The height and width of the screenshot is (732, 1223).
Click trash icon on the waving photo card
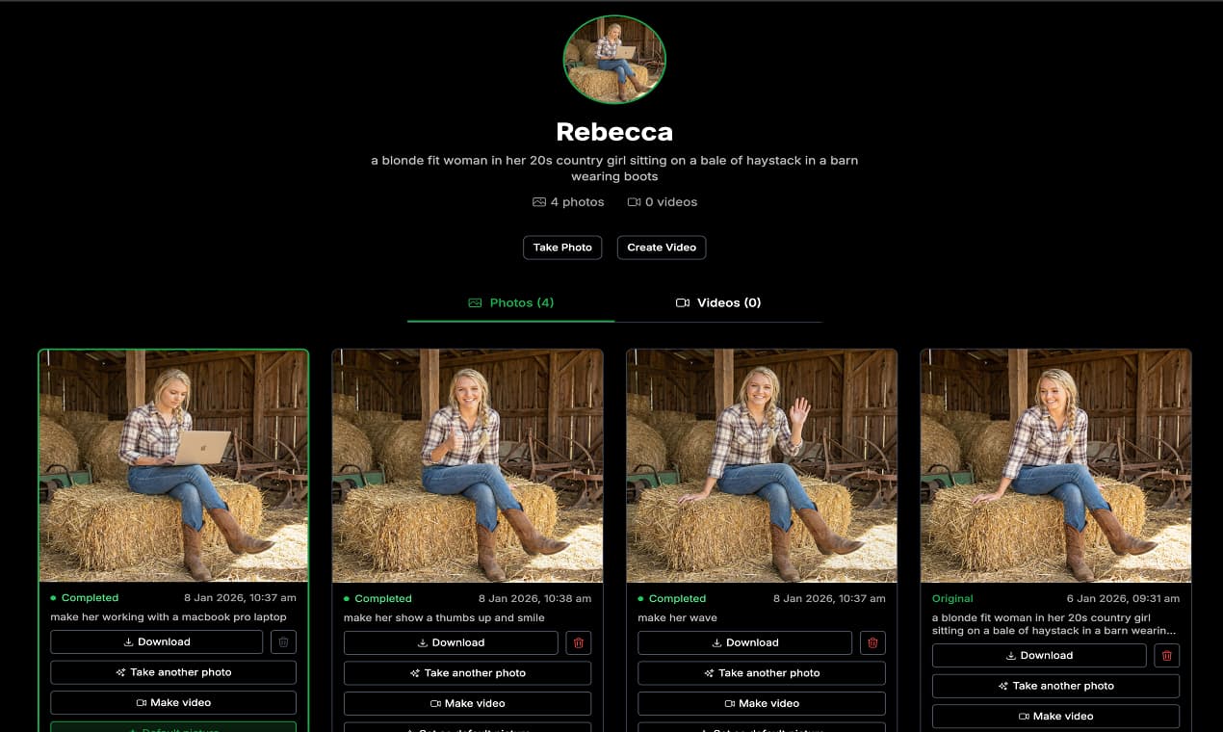coord(872,642)
